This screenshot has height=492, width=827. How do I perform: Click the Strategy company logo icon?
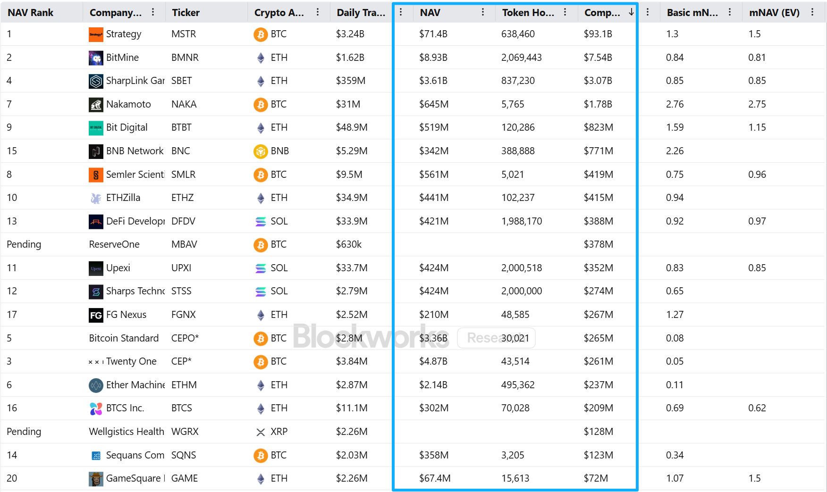(96, 34)
